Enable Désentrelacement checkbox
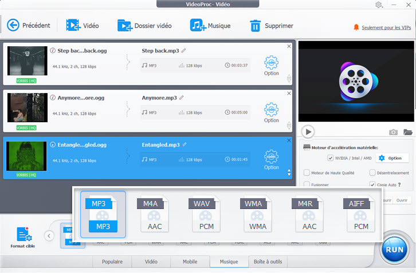The height and width of the screenshot is (273, 416). click(372, 172)
